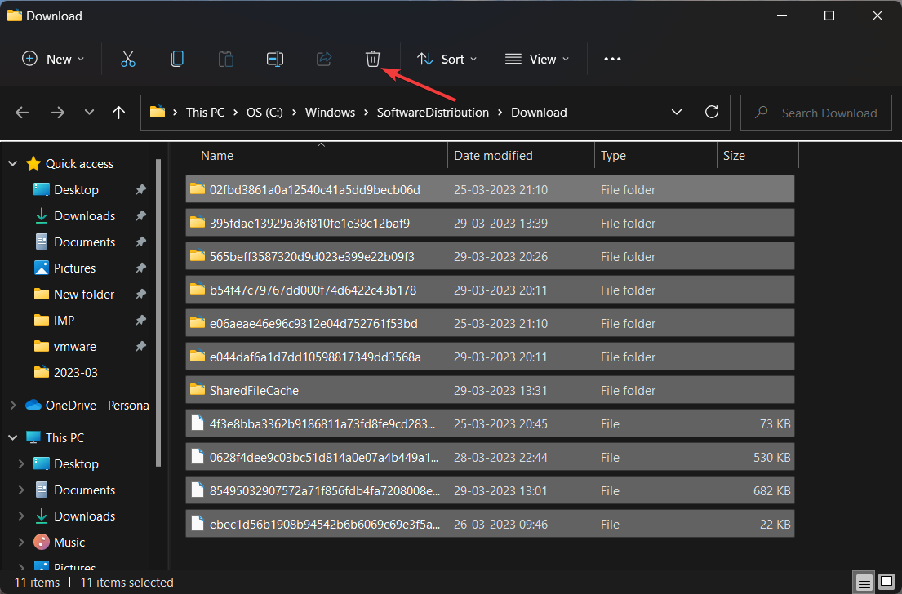Switch to the details view layout icon
The height and width of the screenshot is (594, 902).
click(864, 582)
